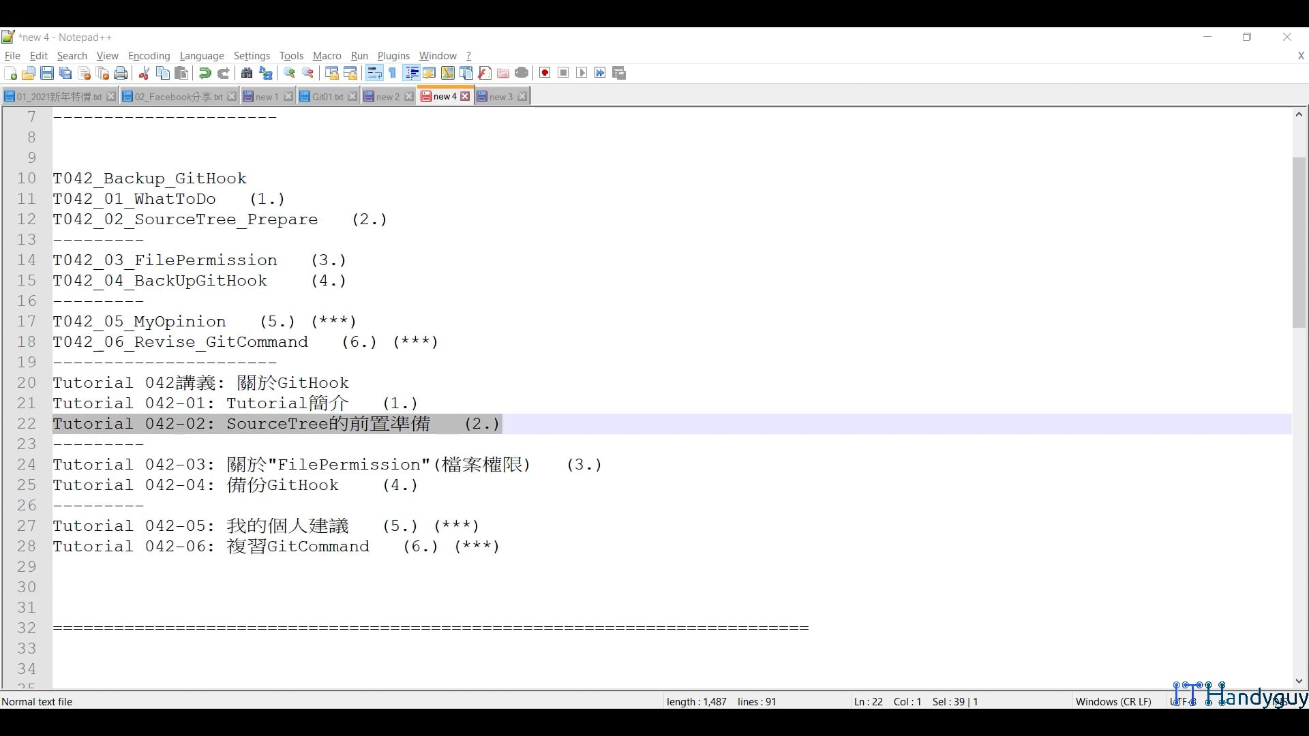Save all open documents
Screen dimensions: 1309x736
pyautogui.click(x=65, y=73)
